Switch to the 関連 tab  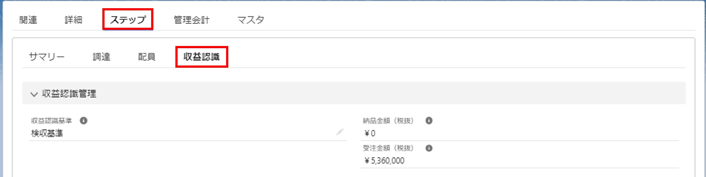point(28,20)
